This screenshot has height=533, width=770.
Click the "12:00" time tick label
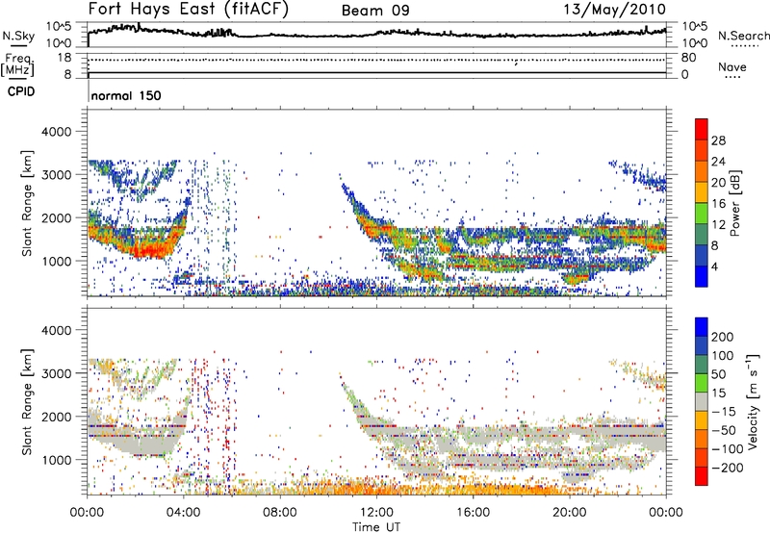click(376, 513)
